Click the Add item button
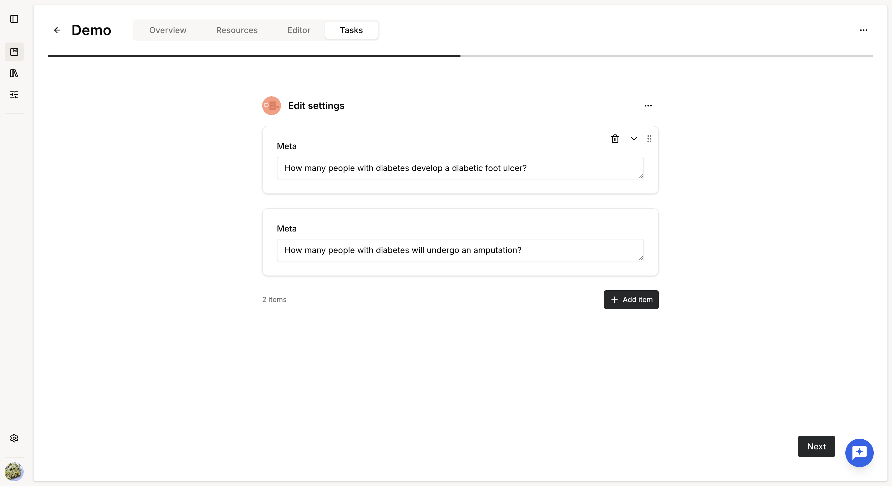This screenshot has width=892, height=486. tap(631, 300)
